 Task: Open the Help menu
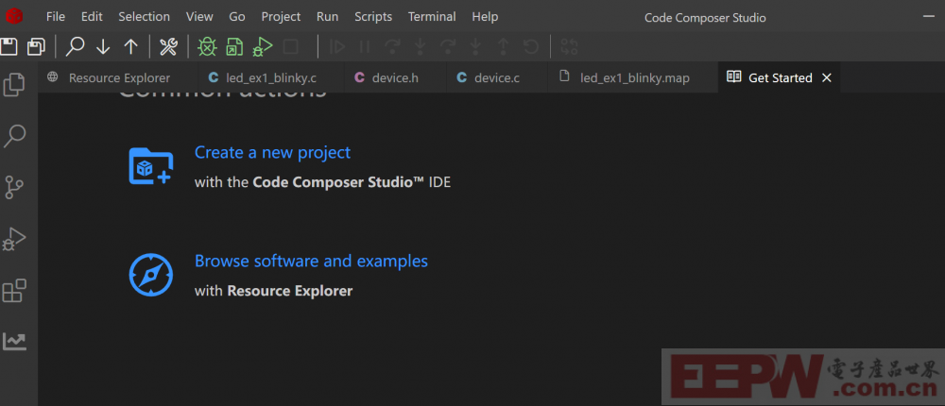pyautogui.click(x=485, y=17)
